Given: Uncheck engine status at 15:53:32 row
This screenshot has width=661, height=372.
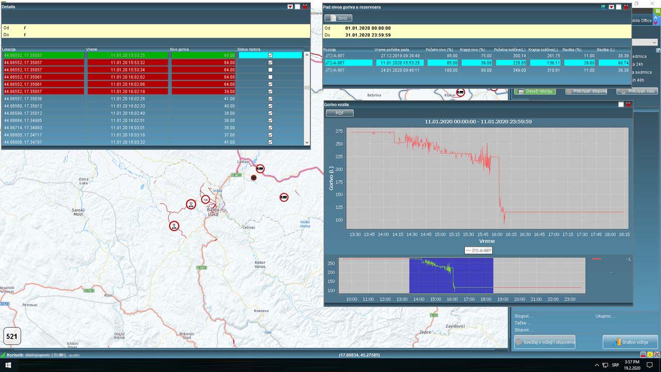Looking at the screenshot, I should click(x=270, y=63).
